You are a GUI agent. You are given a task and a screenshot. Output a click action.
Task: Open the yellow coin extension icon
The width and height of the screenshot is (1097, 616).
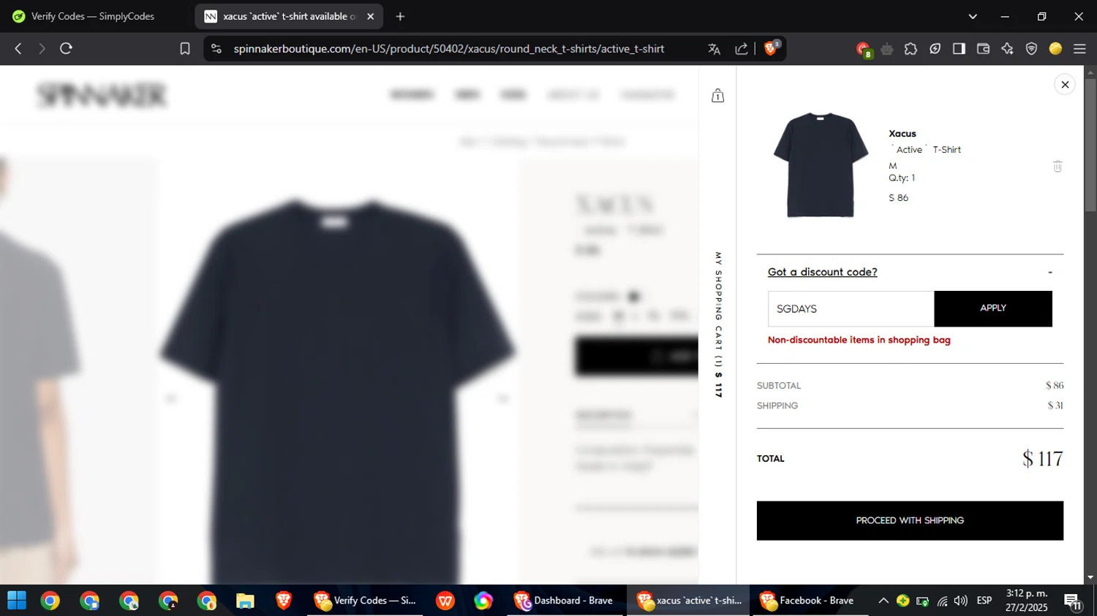pyautogui.click(x=1055, y=49)
